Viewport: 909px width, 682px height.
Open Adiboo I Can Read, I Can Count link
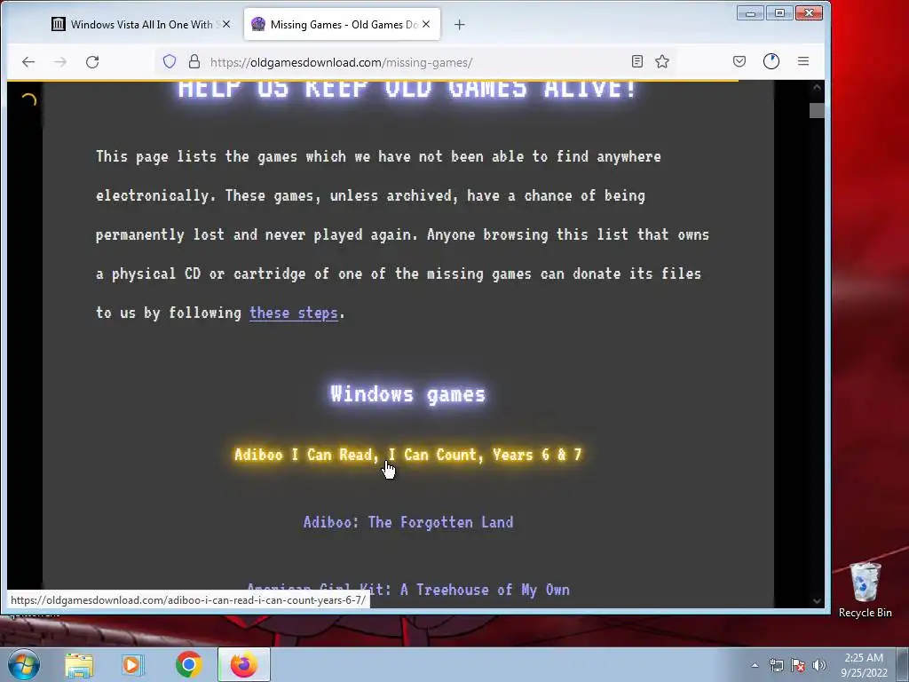tap(407, 454)
